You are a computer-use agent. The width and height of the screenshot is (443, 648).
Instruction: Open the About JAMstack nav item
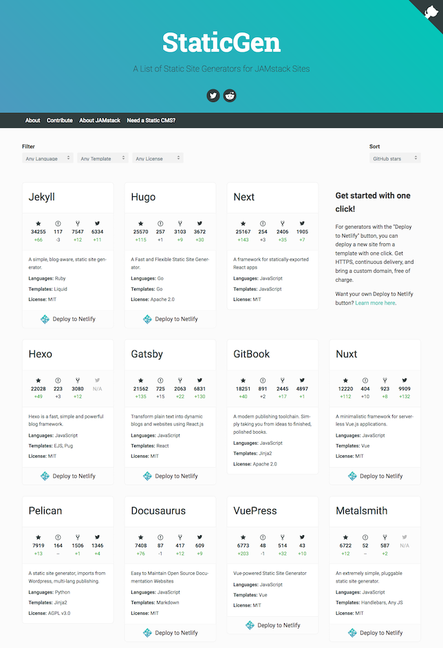pyautogui.click(x=100, y=121)
